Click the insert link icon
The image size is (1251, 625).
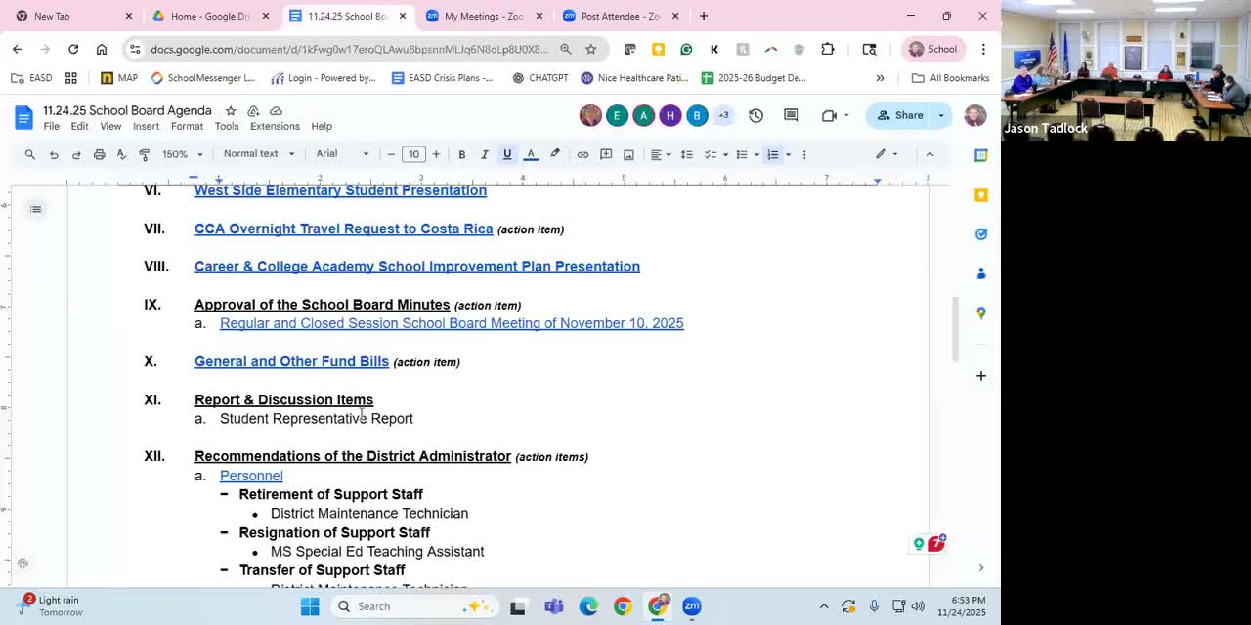pos(582,154)
